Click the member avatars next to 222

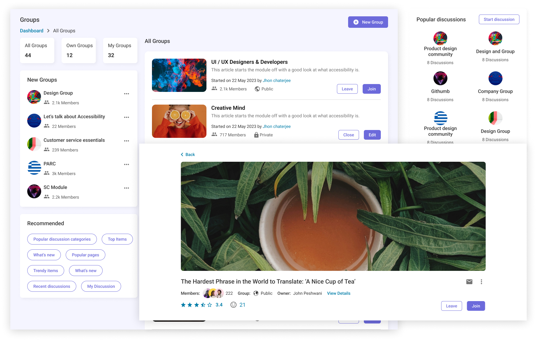click(x=213, y=293)
